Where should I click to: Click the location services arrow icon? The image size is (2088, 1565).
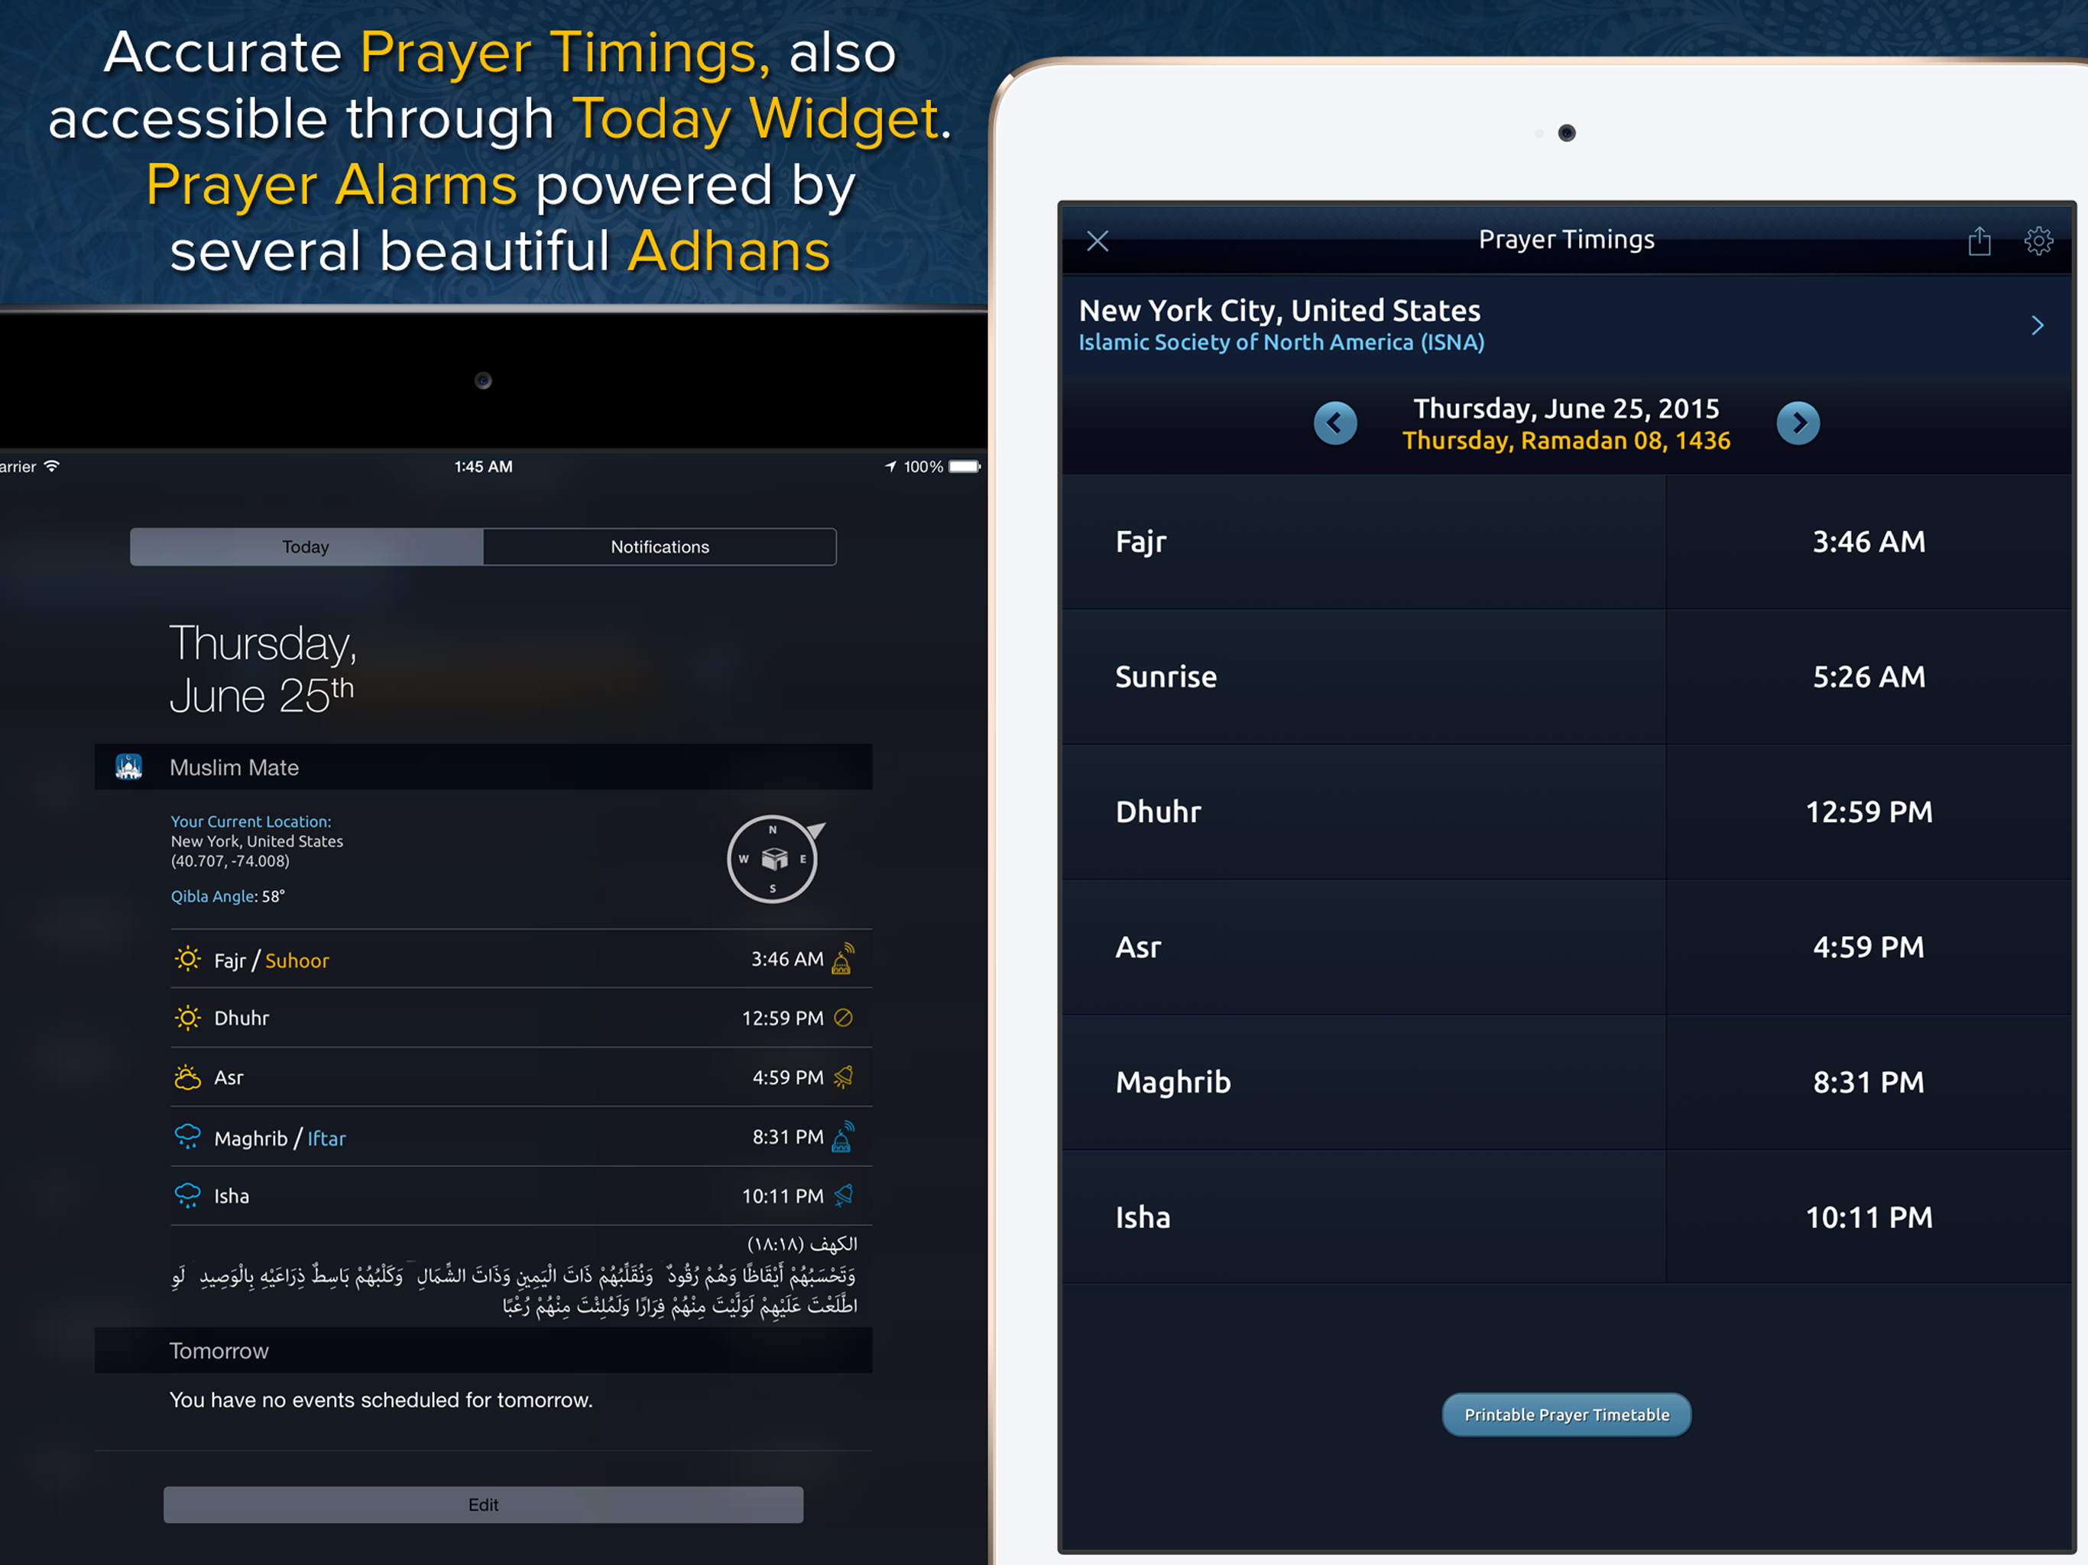[890, 466]
